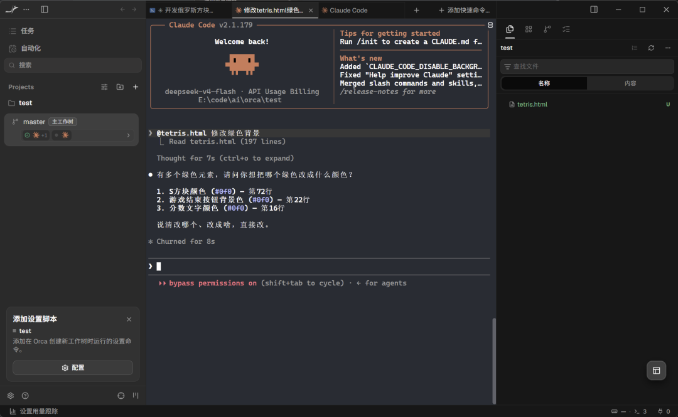Open the checklist panel icon
The width and height of the screenshot is (678, 417).
point(566,29)
